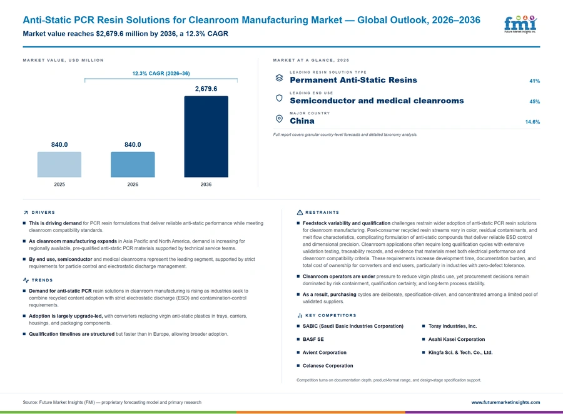Click BASF SE competitor entry
Screen dimensions: 563x414
(313, 340)
